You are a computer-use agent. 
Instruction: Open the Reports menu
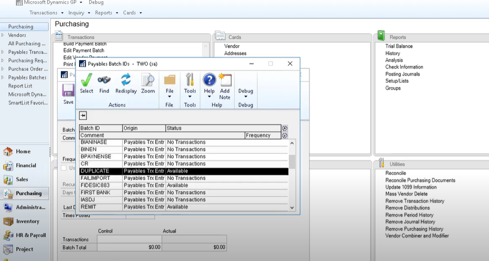click(x=106, y=13)
